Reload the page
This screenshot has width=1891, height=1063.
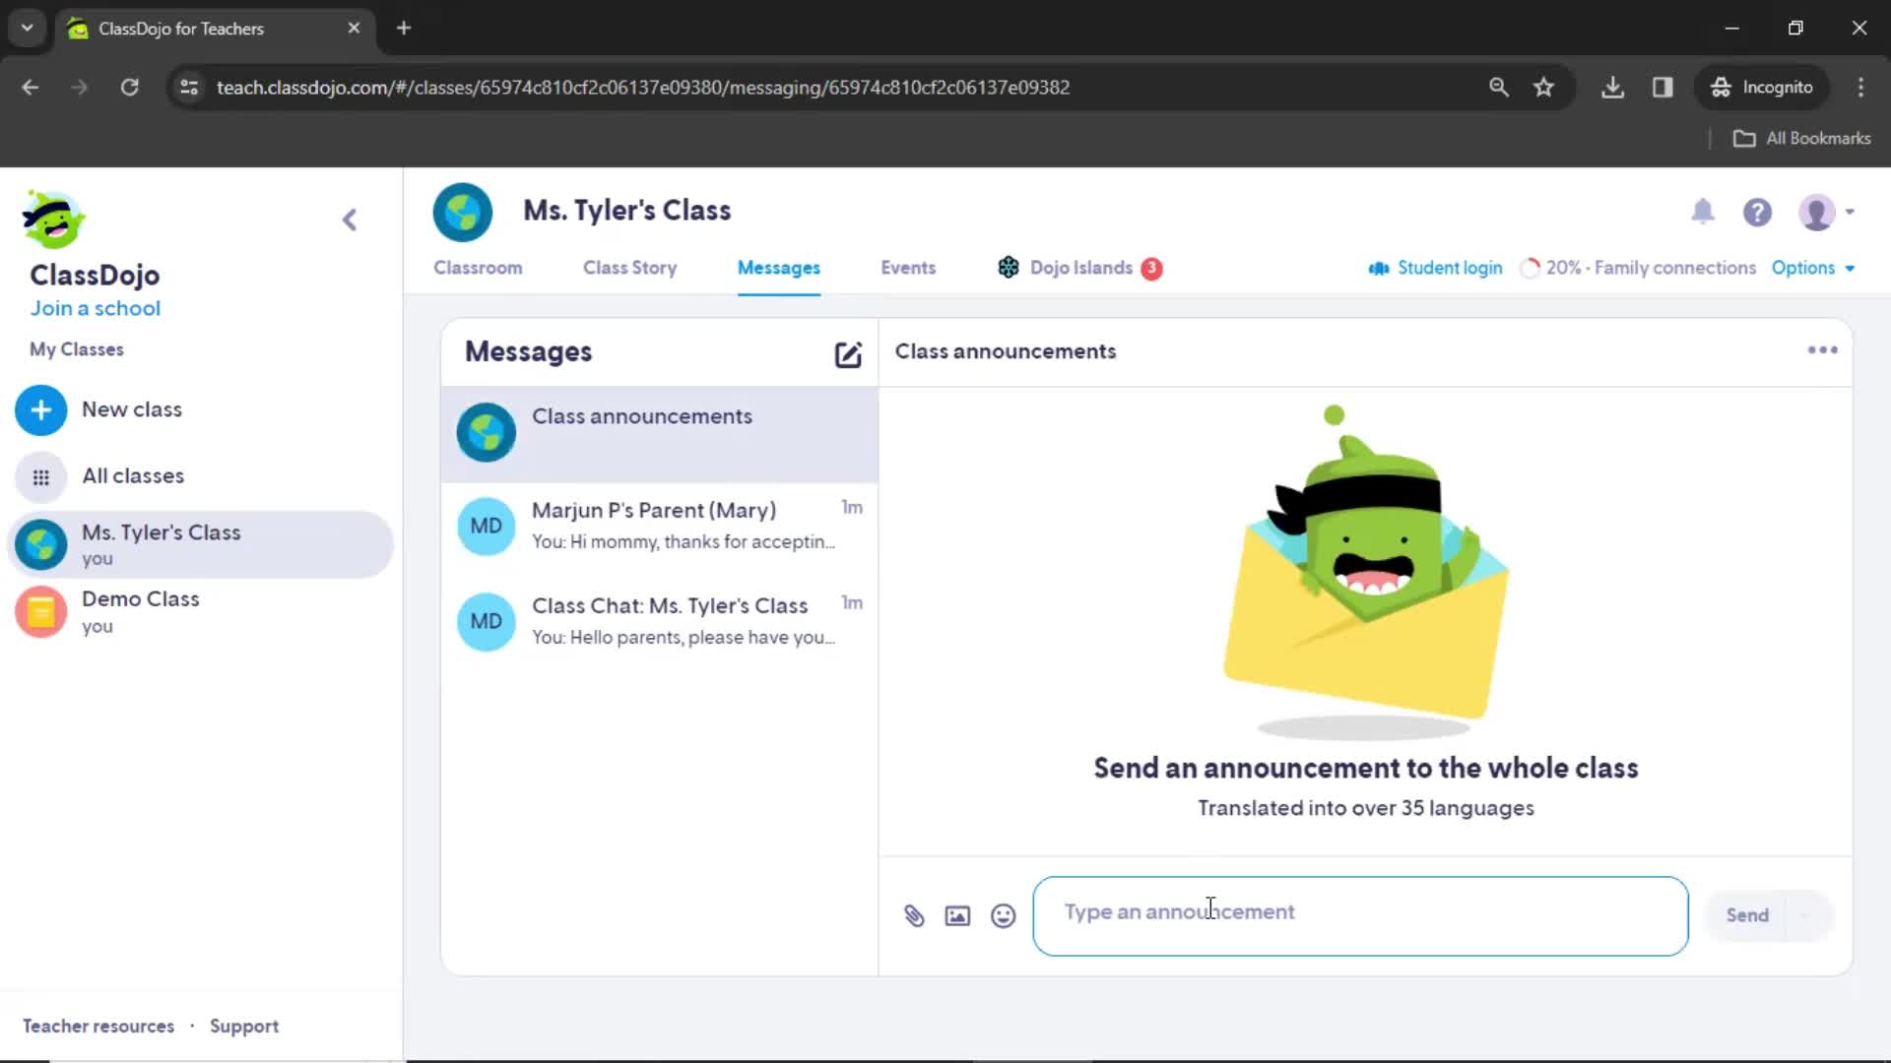(129, 88)
